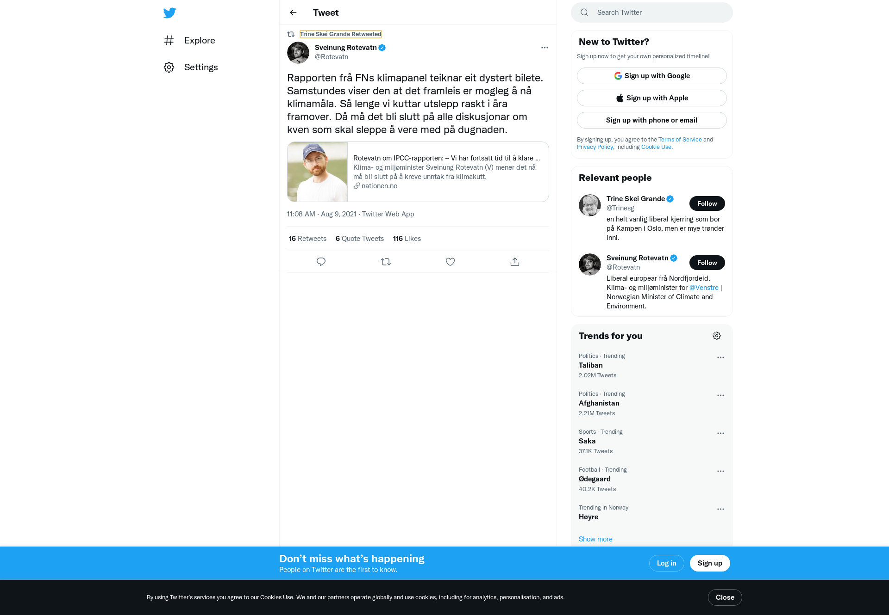Open the nationen.no article card thumbnail
The height and width of the screenshot is (615, 889).
318,172
